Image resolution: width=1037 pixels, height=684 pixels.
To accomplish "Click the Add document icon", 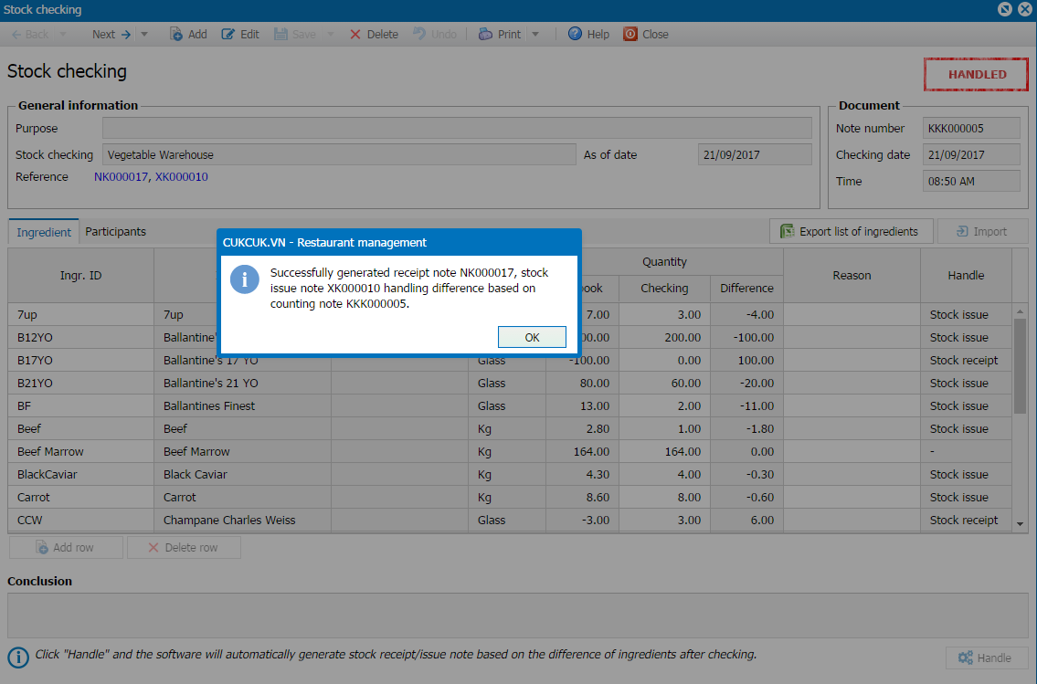I will tap(176, 35).
